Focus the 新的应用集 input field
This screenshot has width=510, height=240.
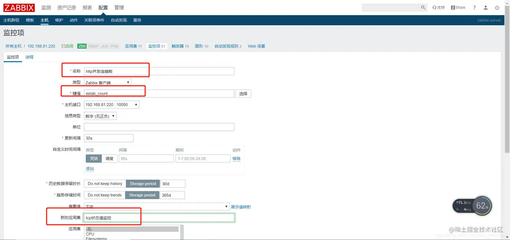point(159,218)
